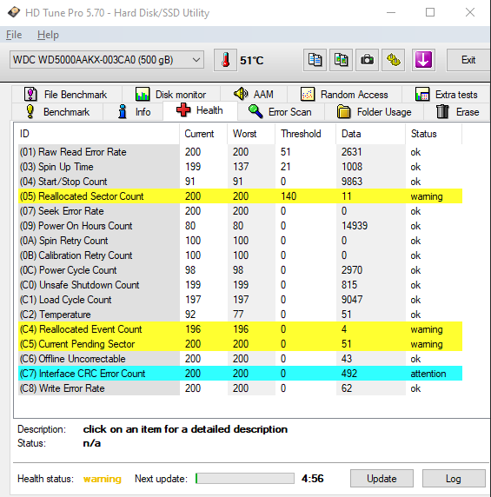The width and height of the screenshot is (491, 497).
Task: Click the thermometer temperature icon
Action: click(225, 60)
